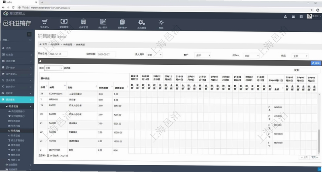Open the 显示 results count dropdown
Screen dimensions: 322x172
click(54, 68)
